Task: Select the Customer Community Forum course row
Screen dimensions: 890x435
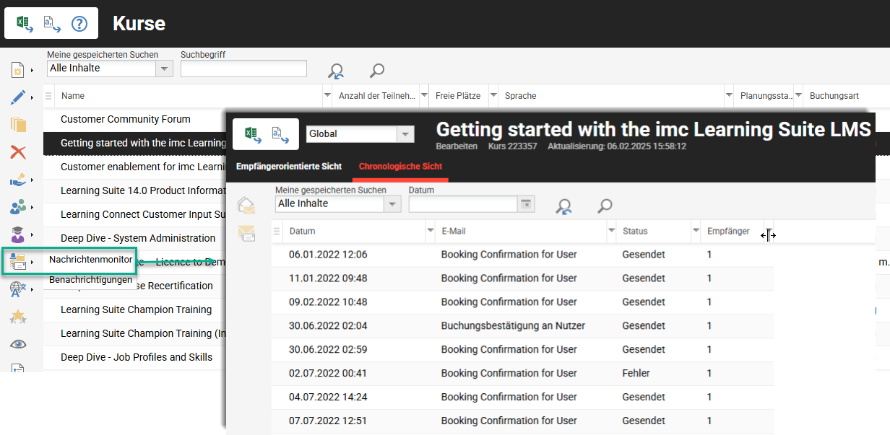Action: point(126,120)
